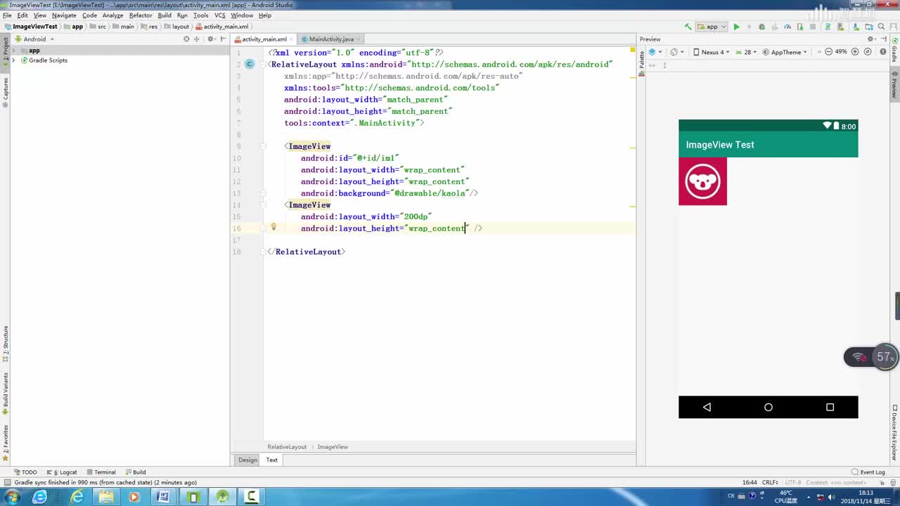The height and width of the screenshot is (506, 900).
Task: Open the Nexus 4 device dropdown
Action: coord(711,52)
